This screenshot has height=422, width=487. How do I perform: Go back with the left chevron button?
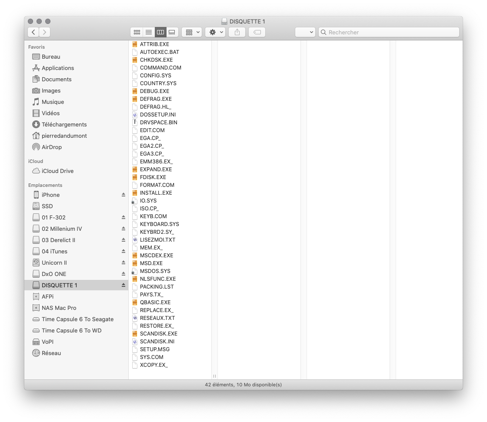click(33, 32)
